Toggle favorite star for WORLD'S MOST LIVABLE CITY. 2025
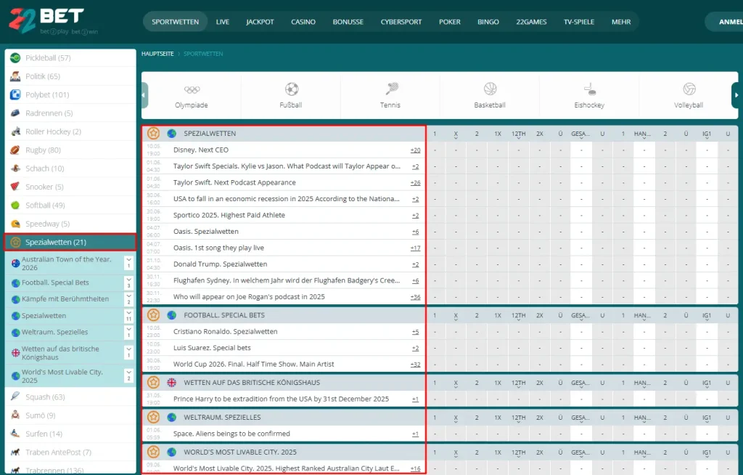 pyautogui.click(x=153, y=452)
